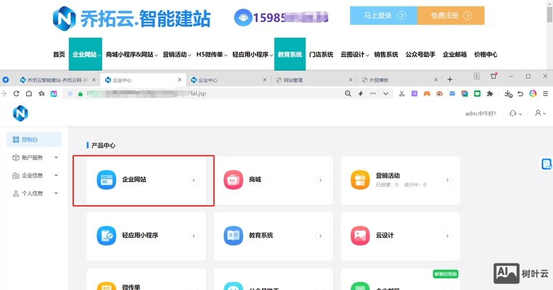Click the customer service headset icon

click(x=513, y=113)
